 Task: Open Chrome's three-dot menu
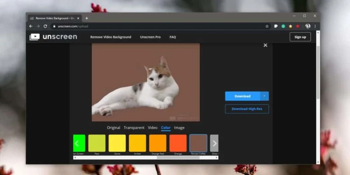[x=315, y=26]
